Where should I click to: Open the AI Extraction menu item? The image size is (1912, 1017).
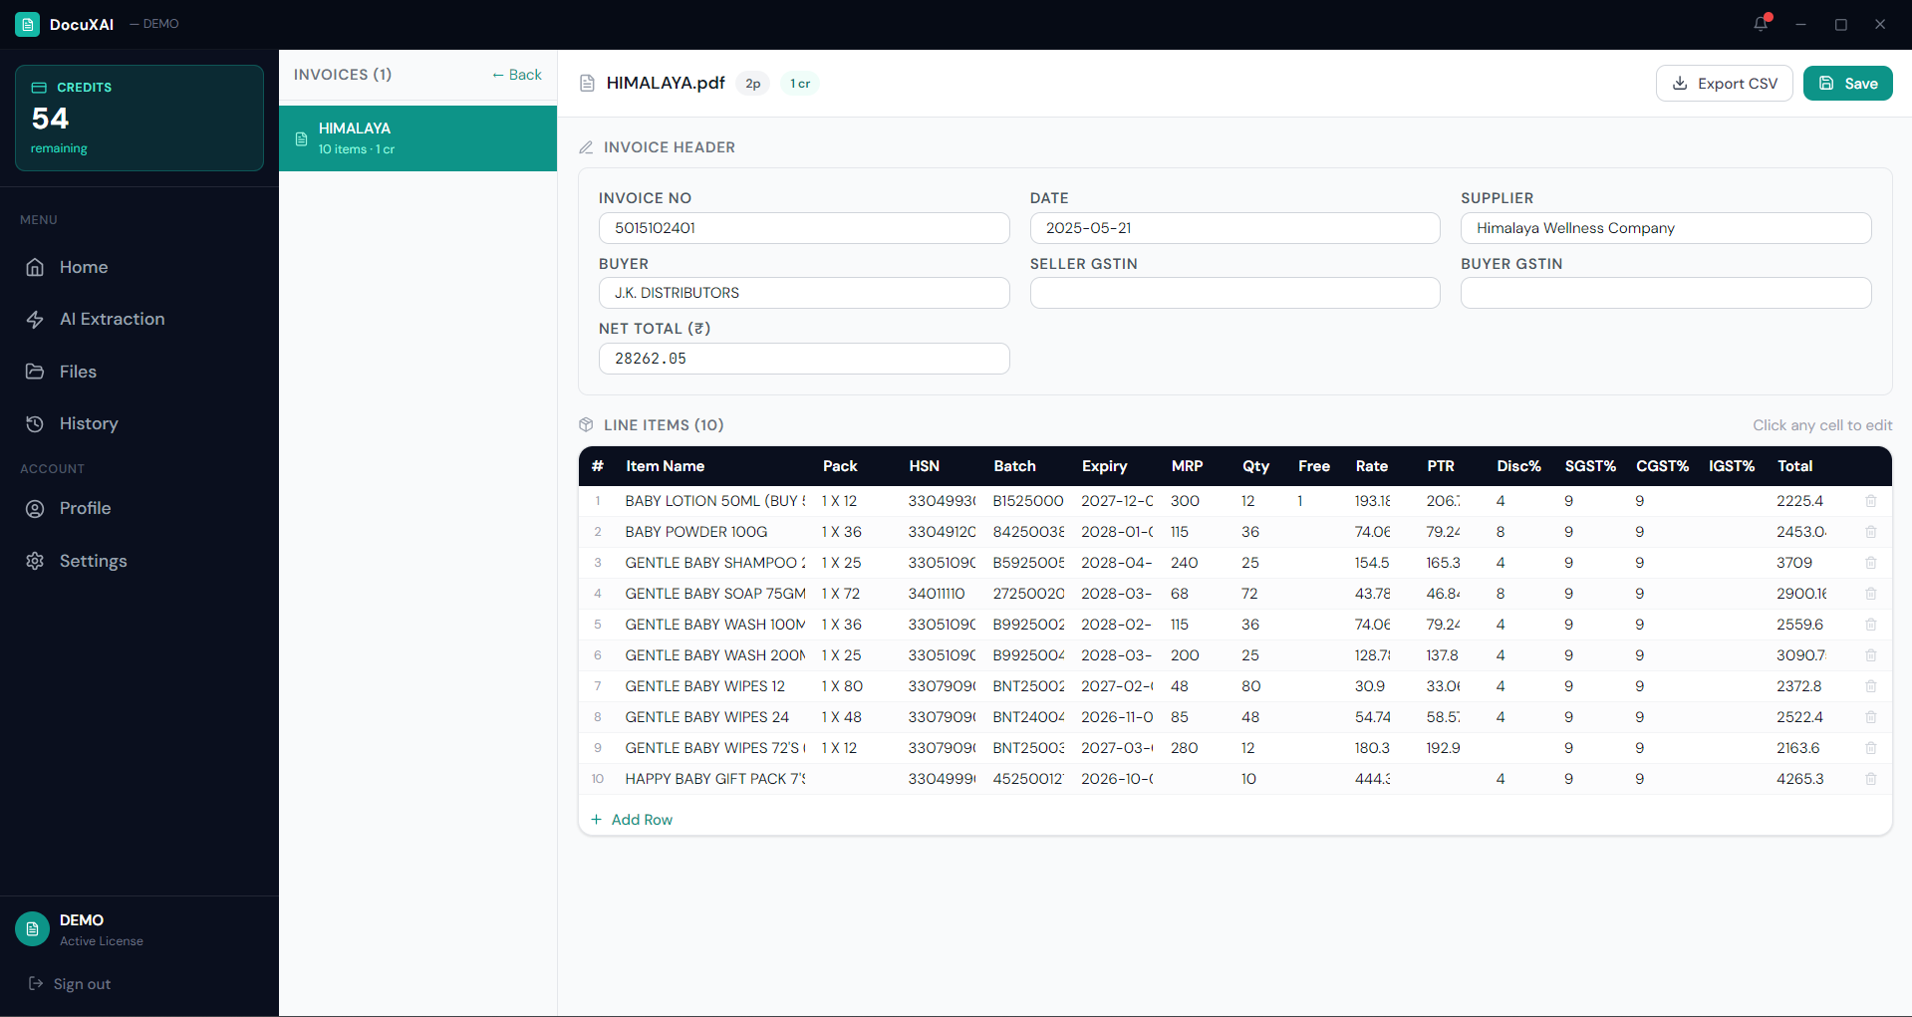(x=139, y=320)
